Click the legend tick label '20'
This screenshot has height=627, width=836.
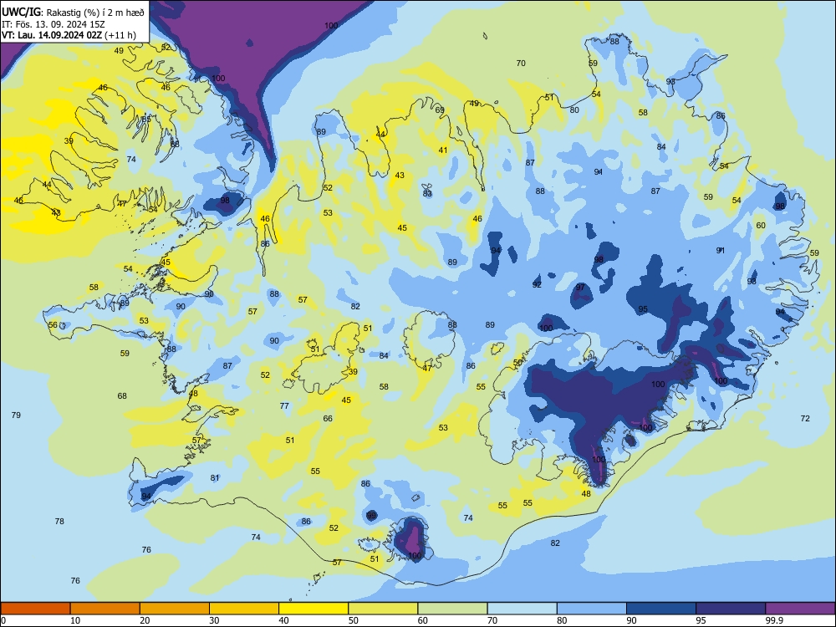coord(145,620)
